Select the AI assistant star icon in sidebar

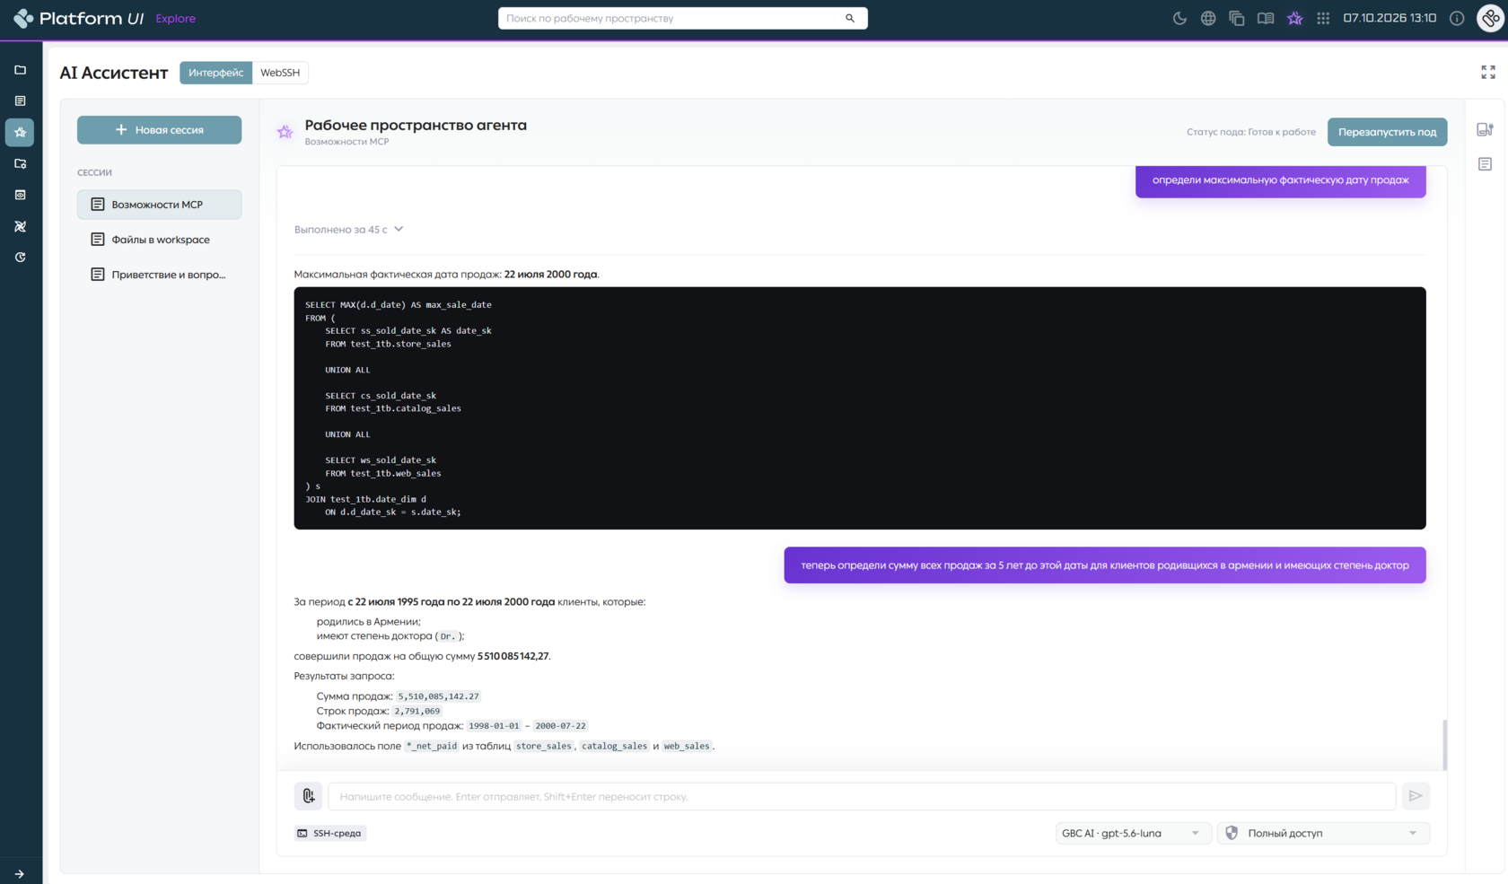coord(20,133)
